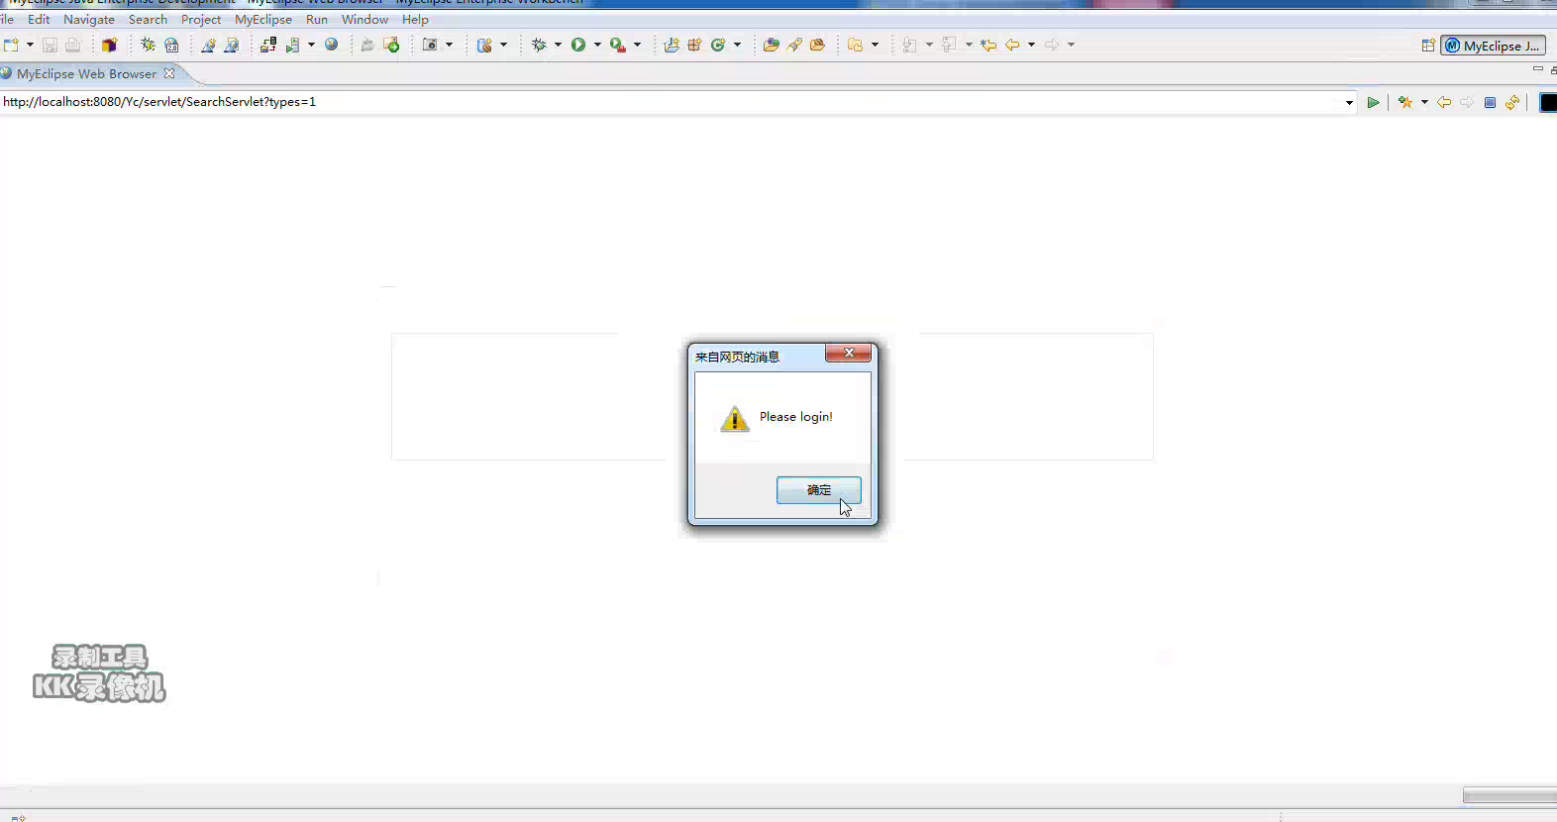Image resolution: width=1557 pixels, height=822 pixels.
Task: Click the browser Go green arrow
Action: coord(1373,102)
